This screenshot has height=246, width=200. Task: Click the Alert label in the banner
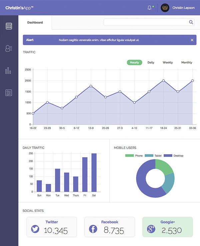pyautogui.click(x=30, y=40)
